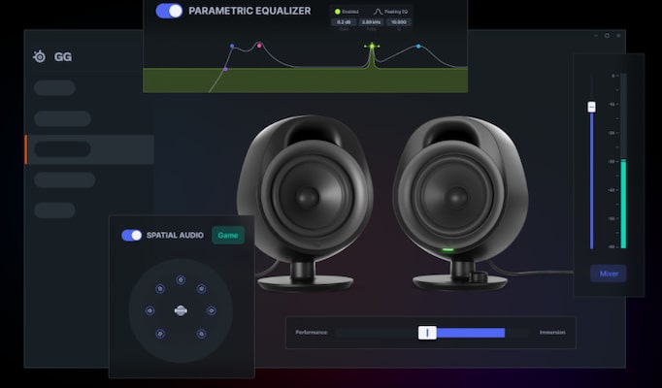
Task: Select the upper-right spatial speaker icon
Action: pos(201,288)
